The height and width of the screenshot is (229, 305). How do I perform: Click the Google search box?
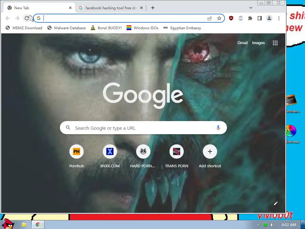click(x=143, y=128)
